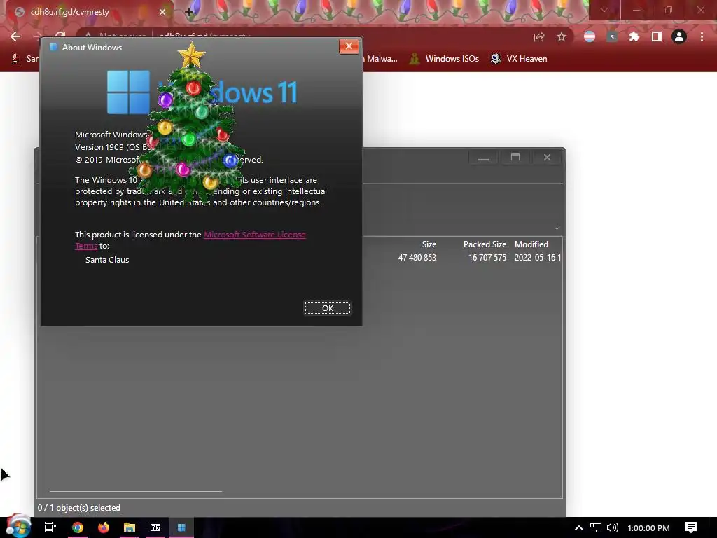The image size is (717, 538).
Task: Close the cdh8u.rf.gd/cvmresty tab
Action: click(162, 12)
